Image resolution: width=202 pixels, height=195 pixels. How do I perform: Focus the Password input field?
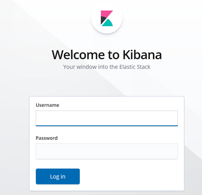pyautogui.click(x=107, y=151)
